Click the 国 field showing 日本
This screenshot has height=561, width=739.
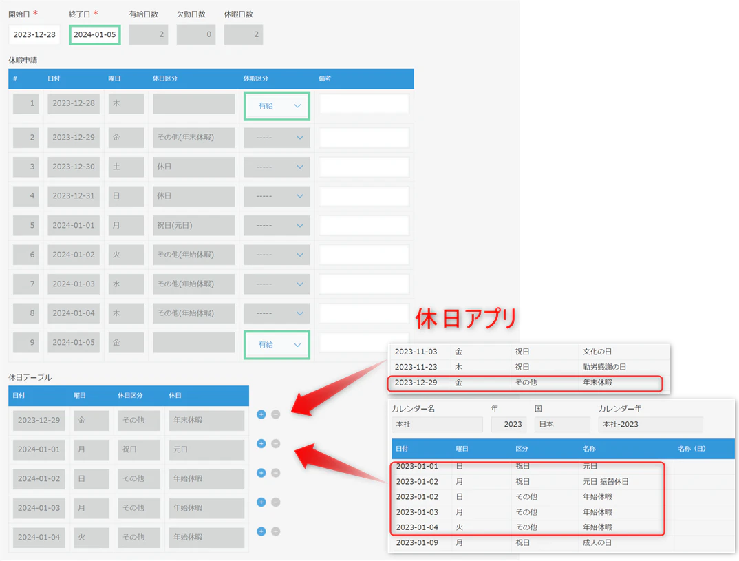click(x=562, y=424)
